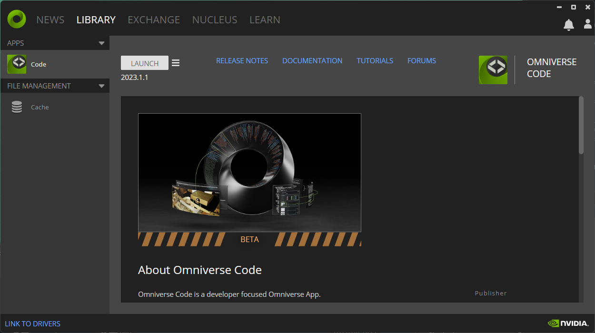Select the Code app icon in sidebar

click(17, 64)
